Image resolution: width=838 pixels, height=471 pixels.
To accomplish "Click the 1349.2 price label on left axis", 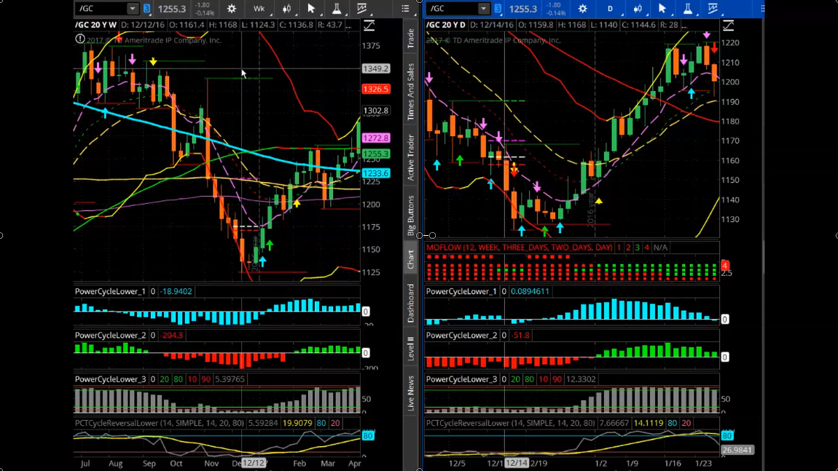I will click(376, 68).
